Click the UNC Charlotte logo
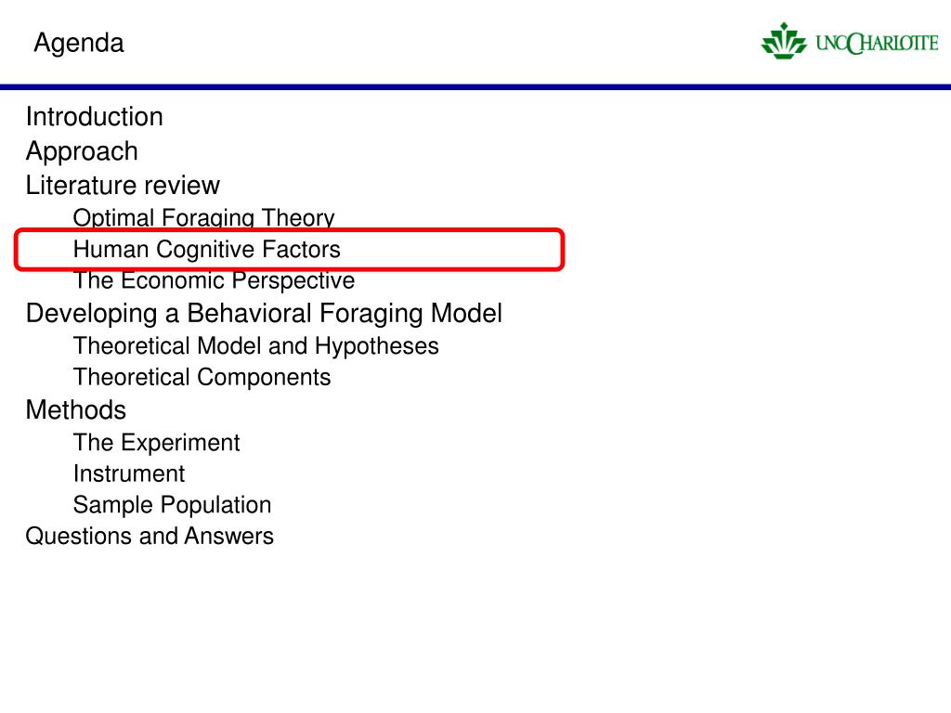The image size is (951, 713). click(850, 41)
